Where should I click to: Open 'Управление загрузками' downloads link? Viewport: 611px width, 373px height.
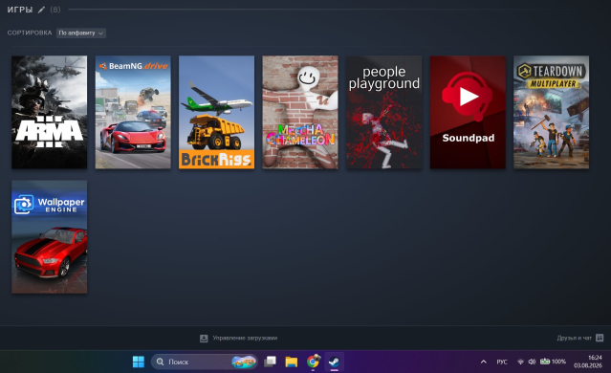(245, 338)
